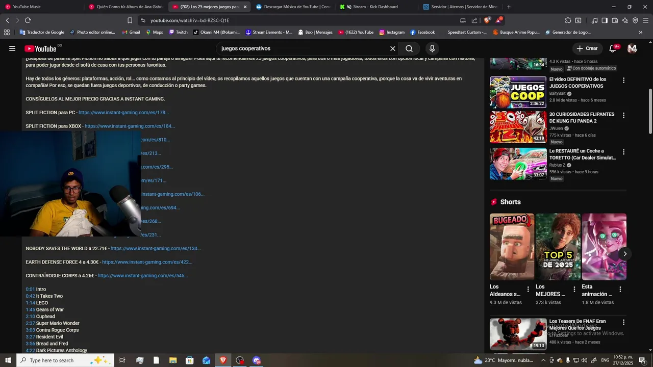Open more options for Toretto car video
653x367 pixels.
[623, 152]
